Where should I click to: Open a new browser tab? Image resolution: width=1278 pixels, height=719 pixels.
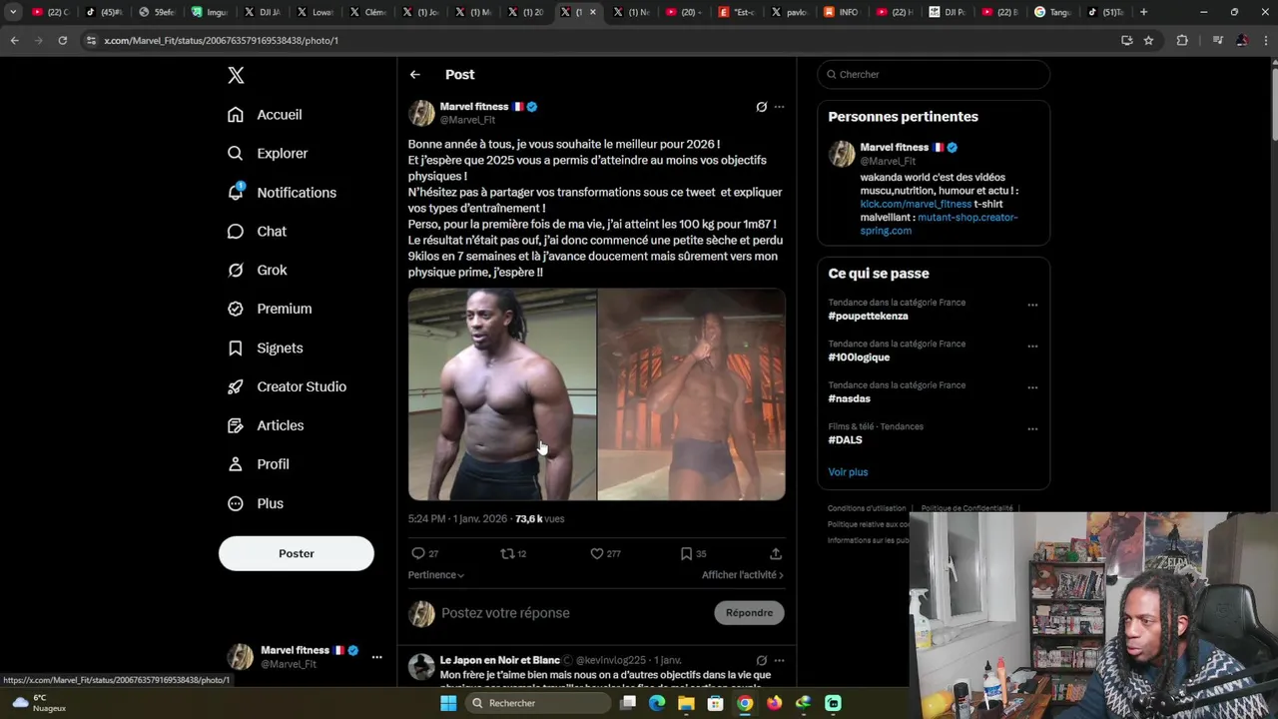coord(1143,12)
